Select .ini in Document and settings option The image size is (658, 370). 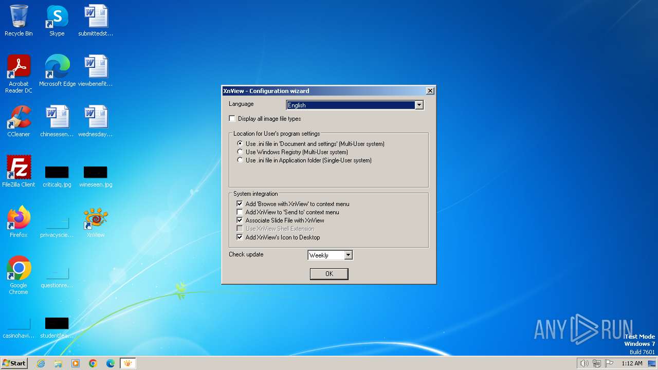[x=240, y=144]
